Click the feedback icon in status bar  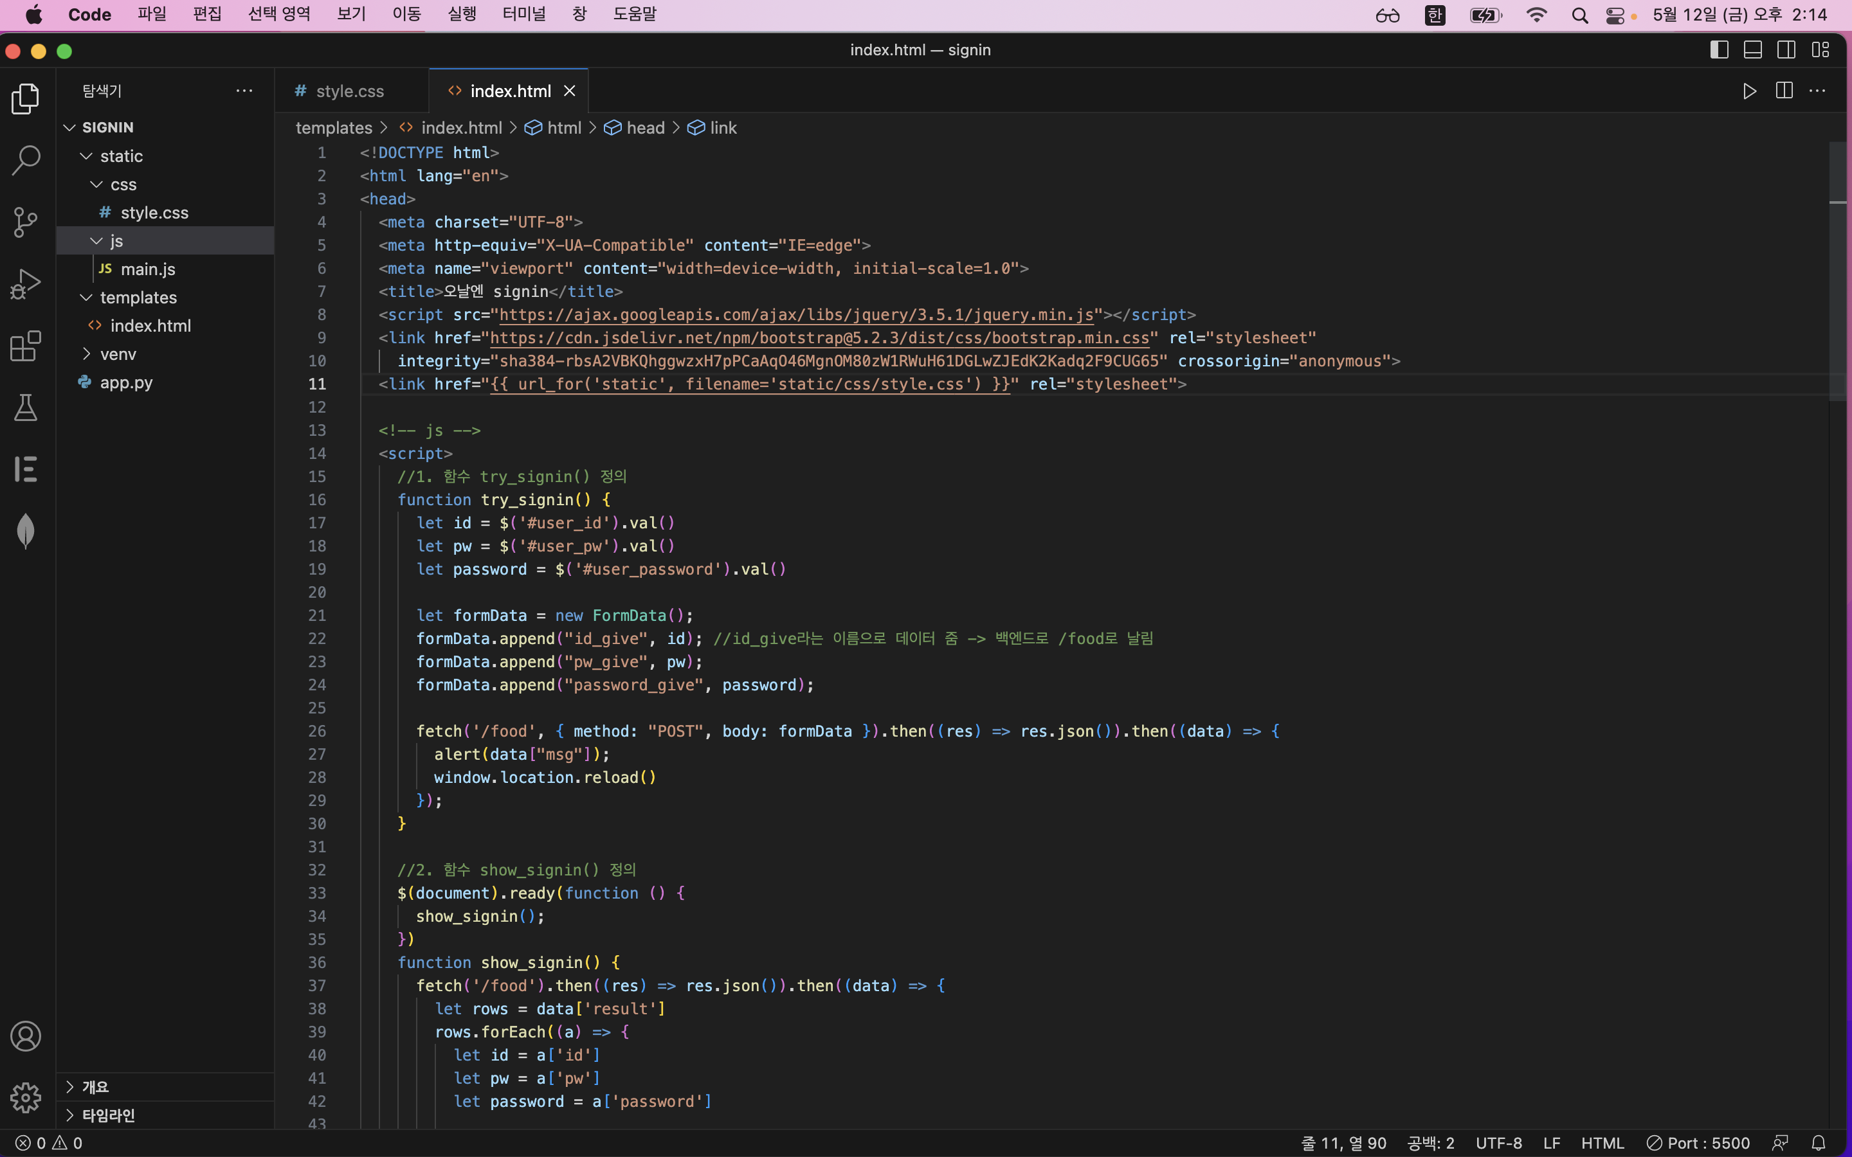[1781, 1144]
